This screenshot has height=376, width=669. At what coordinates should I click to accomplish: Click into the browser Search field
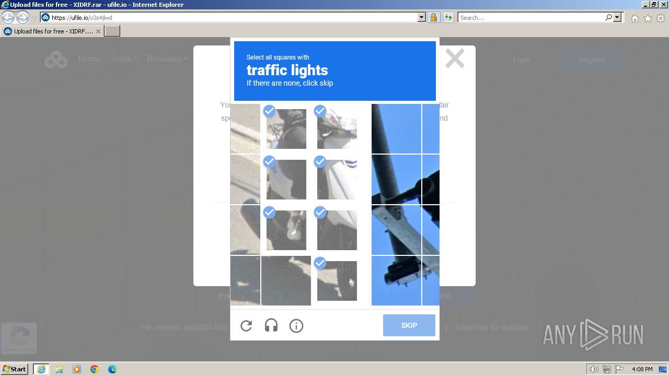pyautogui.click(x=531, y=17)
